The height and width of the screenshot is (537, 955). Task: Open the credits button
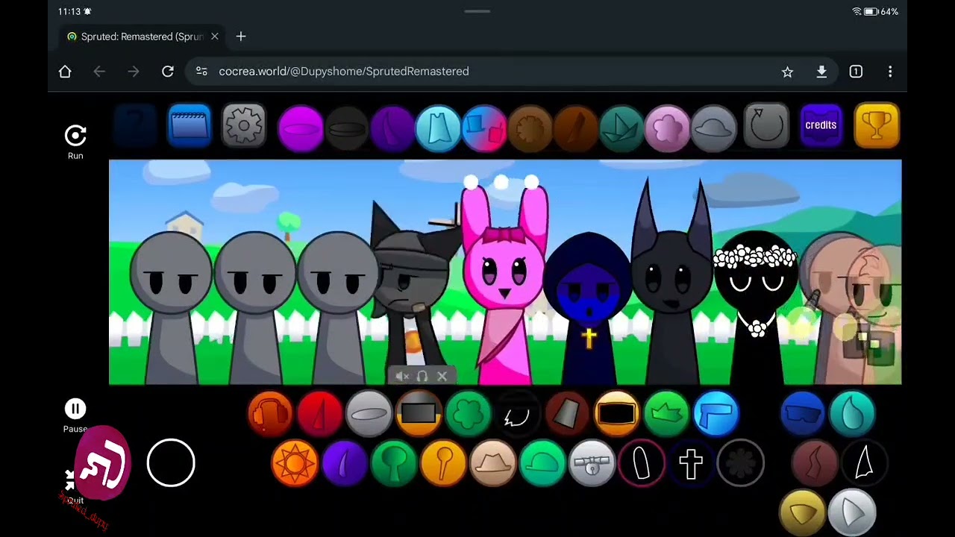tap(821, 125)
